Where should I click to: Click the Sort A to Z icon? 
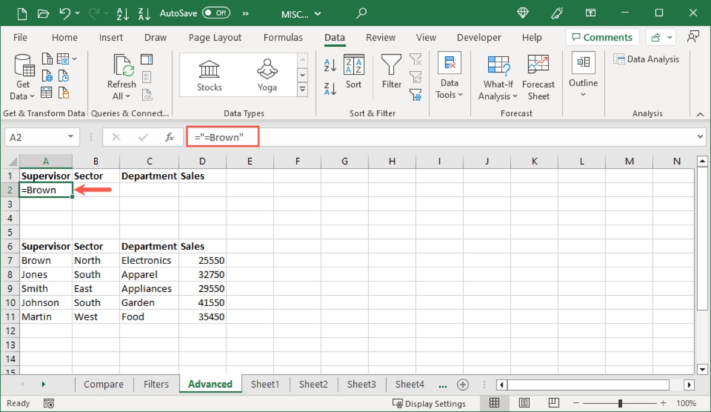(x=329, y=64)
